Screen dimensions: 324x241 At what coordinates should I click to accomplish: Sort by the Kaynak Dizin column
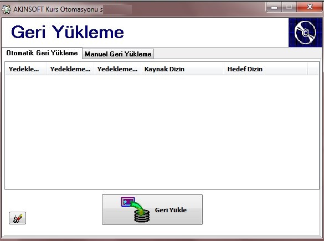point(182,69)
